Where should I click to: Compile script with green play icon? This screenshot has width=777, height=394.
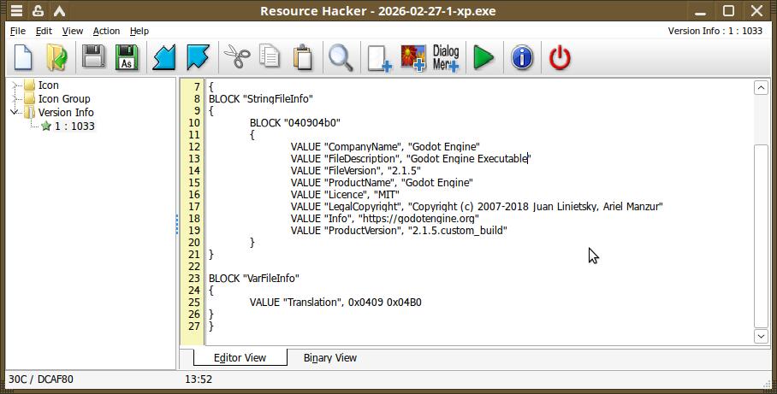(483, 57)
